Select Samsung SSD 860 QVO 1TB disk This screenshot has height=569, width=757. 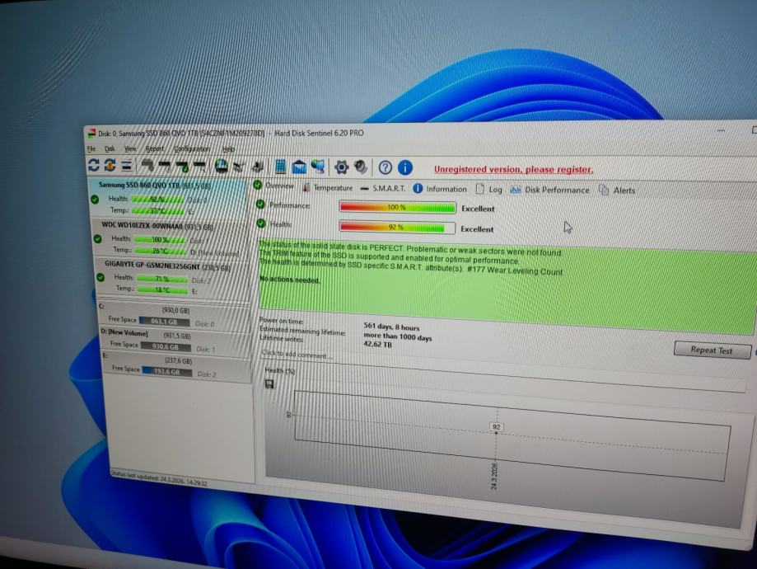[x=166, y=197]
